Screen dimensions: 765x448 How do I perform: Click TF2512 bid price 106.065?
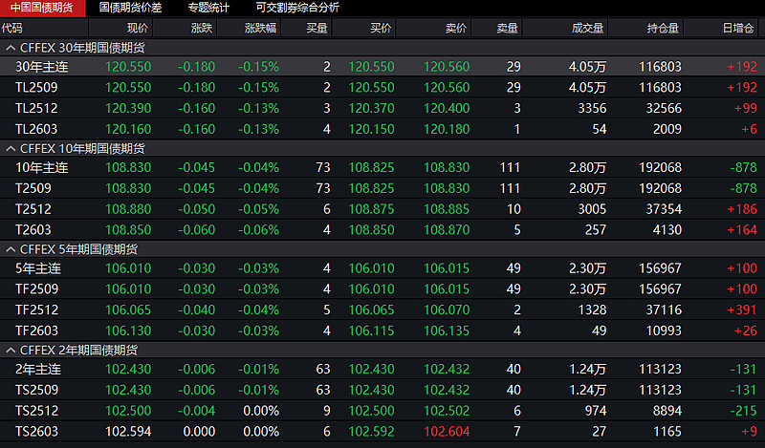371,310
